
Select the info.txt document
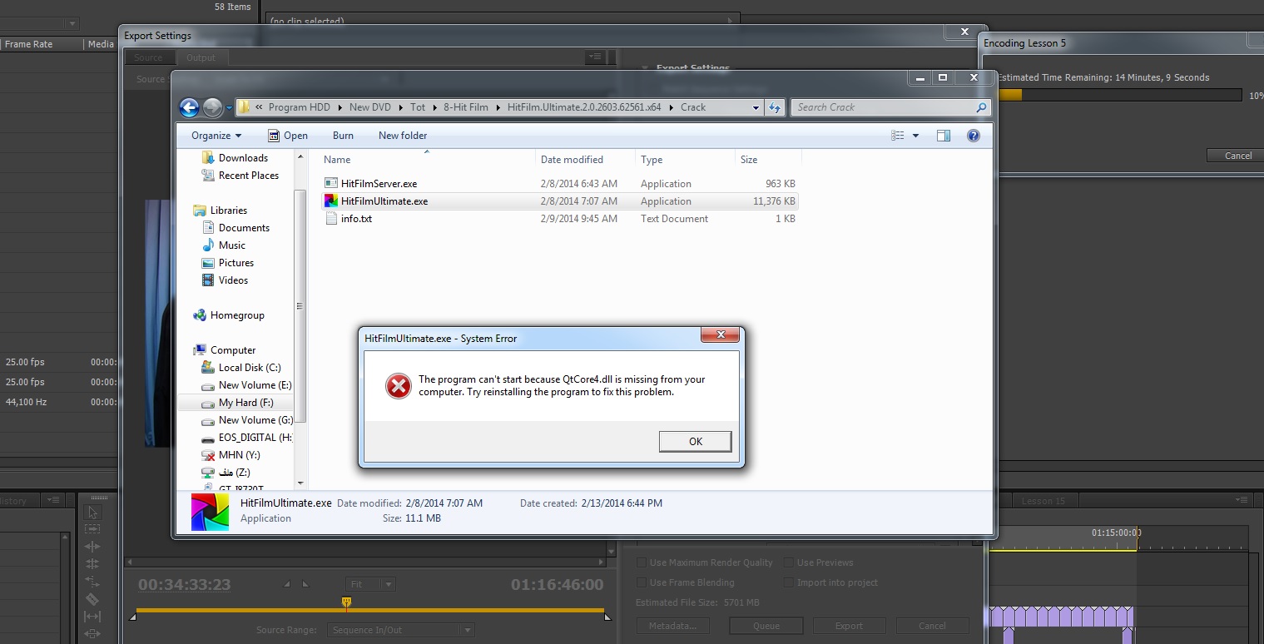(x=356, y=219)
